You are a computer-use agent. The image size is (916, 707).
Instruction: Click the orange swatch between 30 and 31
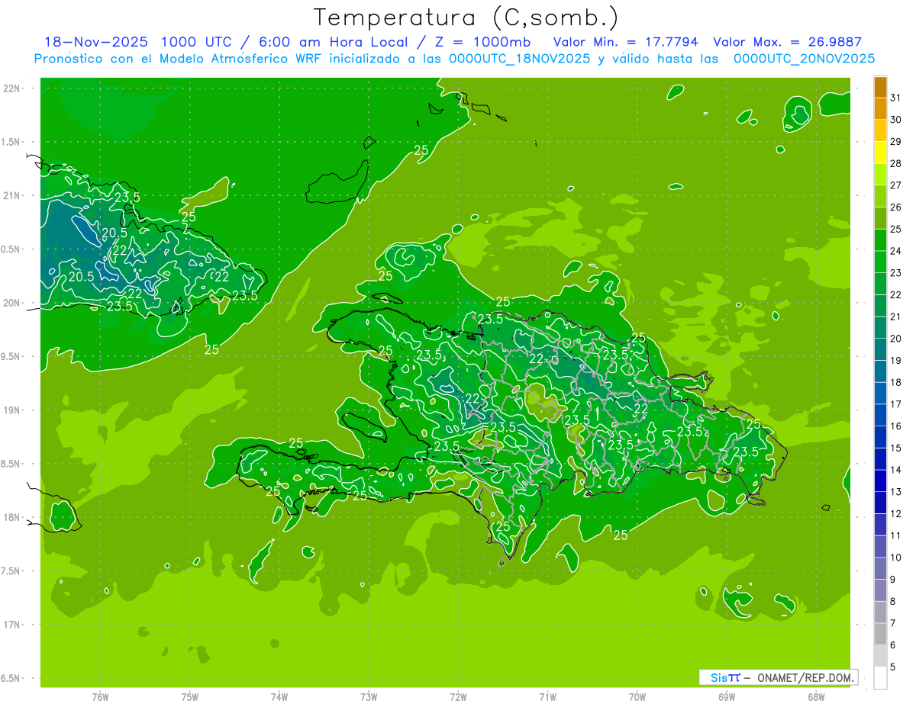click(x=880, y=108)
